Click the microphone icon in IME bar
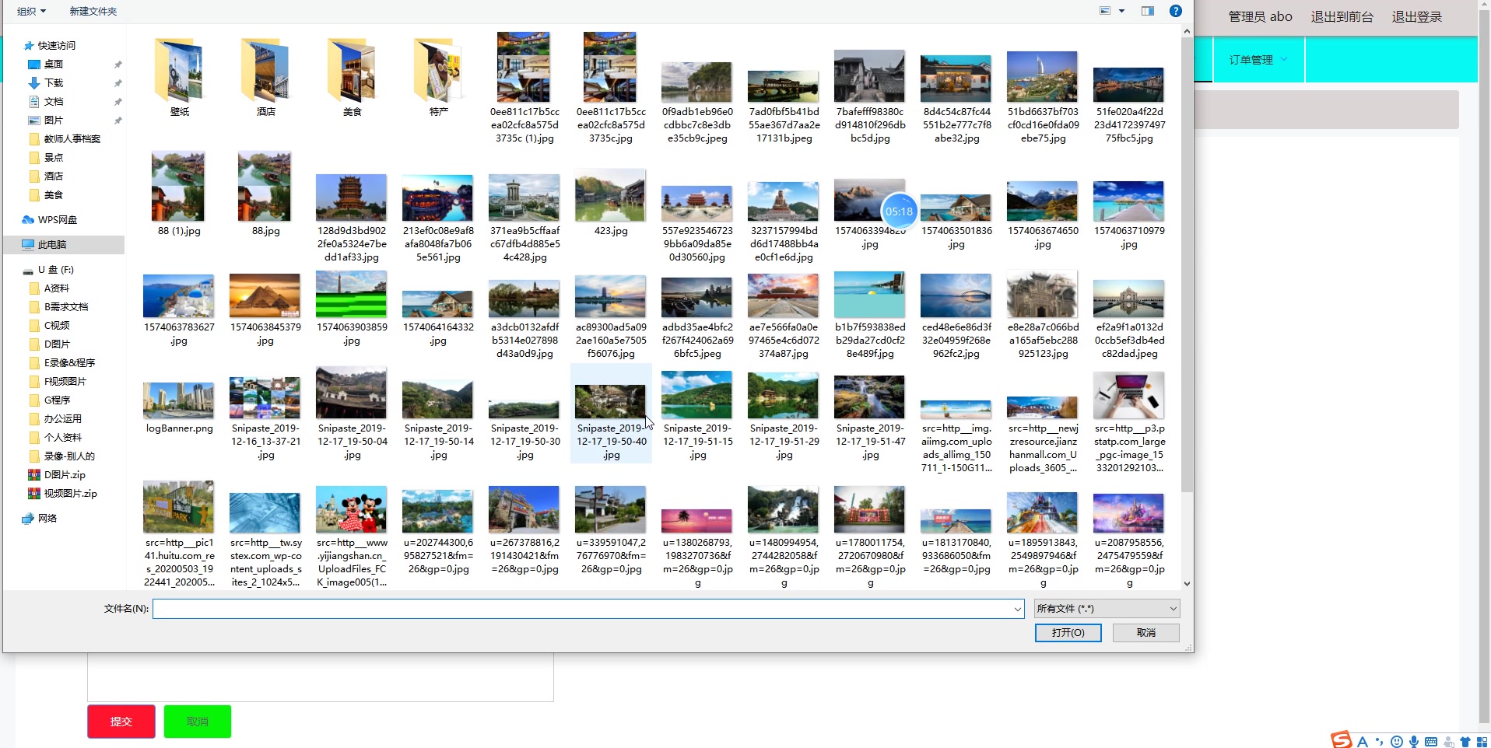The width and height of the screenshot is (1491, 748). tap(1414, 742)
